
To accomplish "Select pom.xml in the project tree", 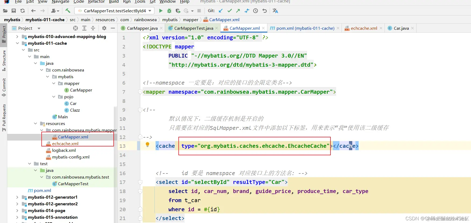I will (x=42, y=190).
